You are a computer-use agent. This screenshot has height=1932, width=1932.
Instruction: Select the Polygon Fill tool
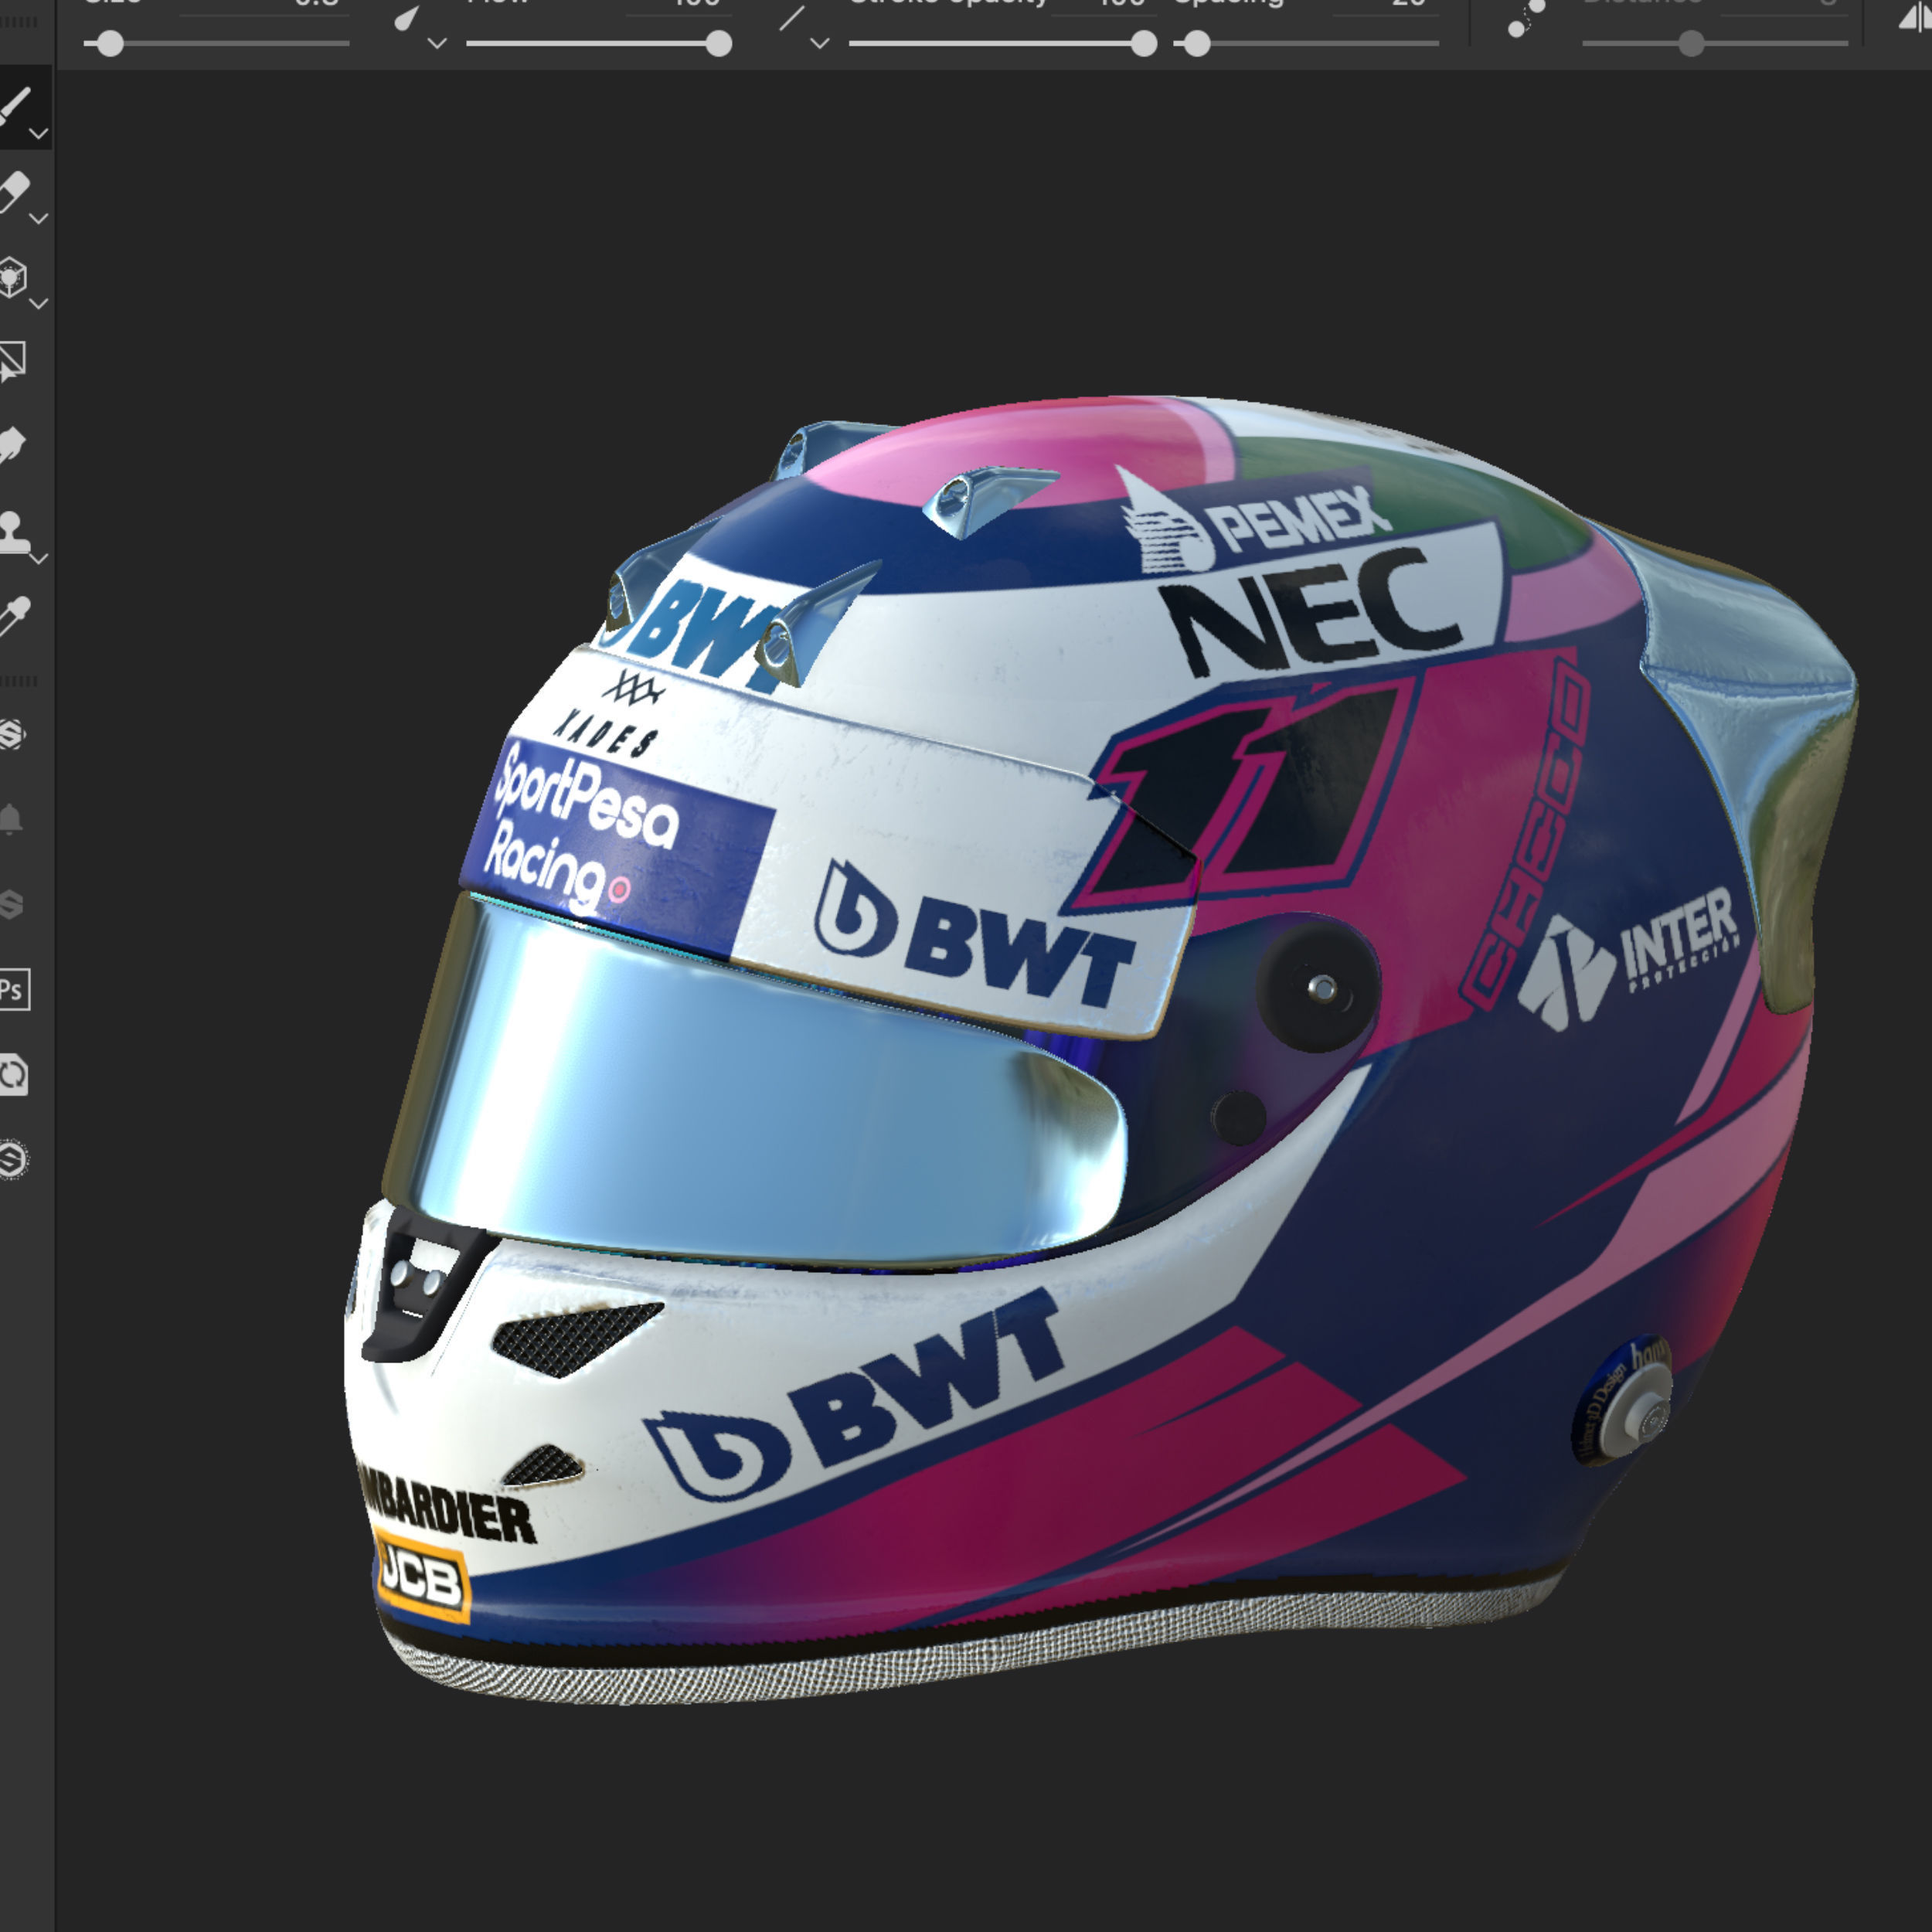tap(13, 361)
